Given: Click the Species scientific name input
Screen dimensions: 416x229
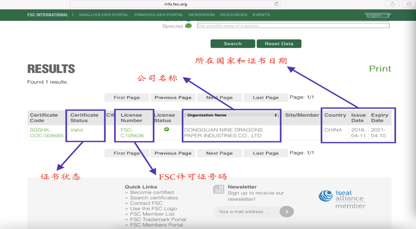Looking at the screenshot, I should (x=293, y=26).
